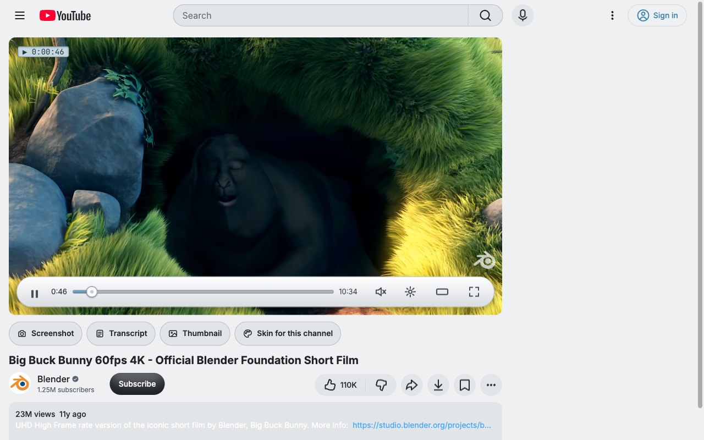Start voice search with the microphone
Screen dimensions: 704x440
[522, 15]
